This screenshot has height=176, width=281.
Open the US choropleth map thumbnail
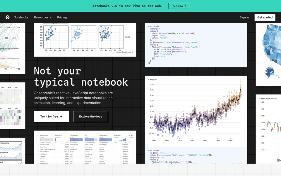[x=268, y=55]
